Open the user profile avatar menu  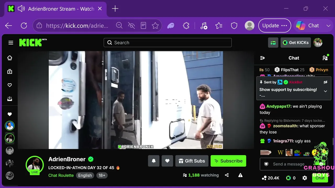coord(318,43)
